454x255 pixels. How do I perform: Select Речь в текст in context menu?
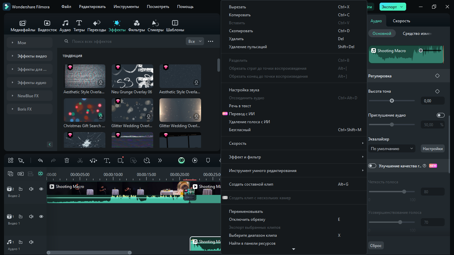tap(294, 106)
